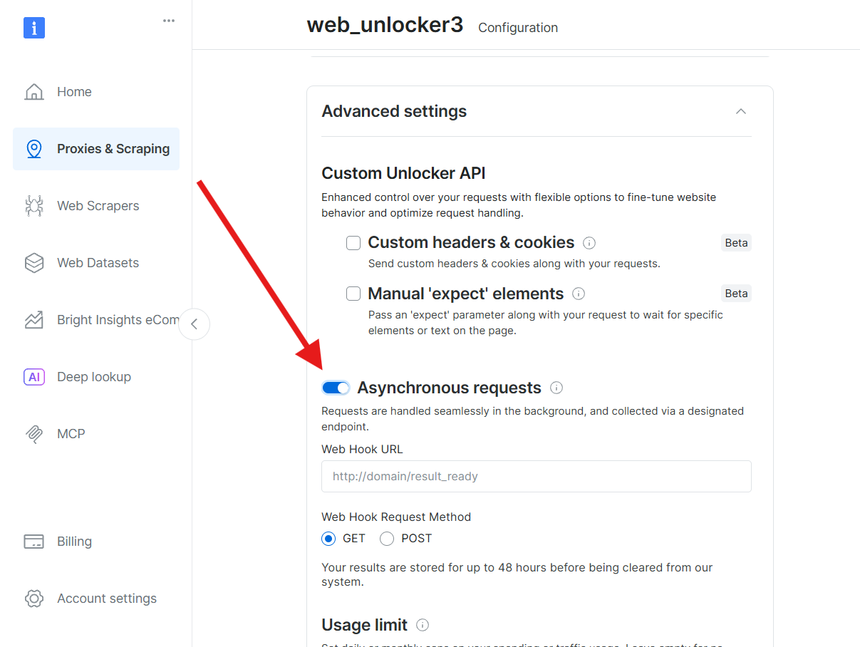View info about Asynchronous requests
Image resolution: width=860 pixels, height=647 pixels.
coord(556,387)
